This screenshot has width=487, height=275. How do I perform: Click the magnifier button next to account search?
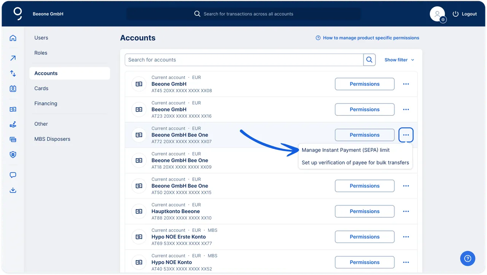click(x=369, y=60)
